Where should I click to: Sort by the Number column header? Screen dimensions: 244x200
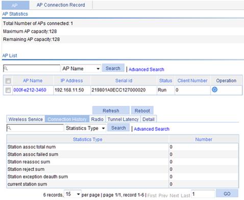[x=204, y=139]
